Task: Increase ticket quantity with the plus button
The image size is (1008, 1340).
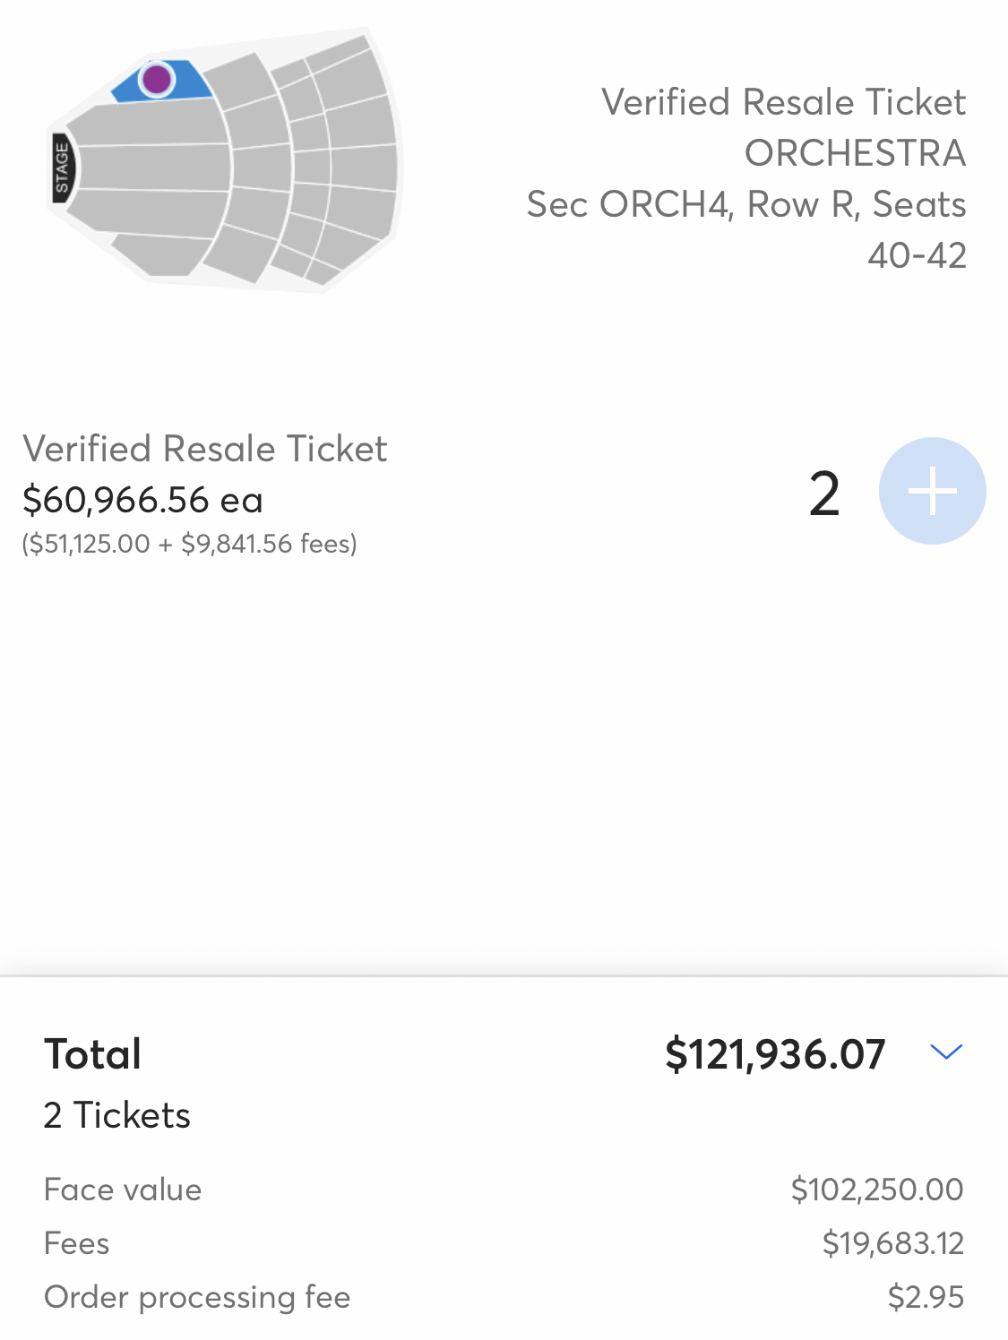Action: coord(932,491)
